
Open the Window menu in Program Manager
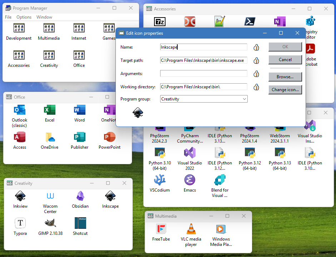click(x=44, y=17)
